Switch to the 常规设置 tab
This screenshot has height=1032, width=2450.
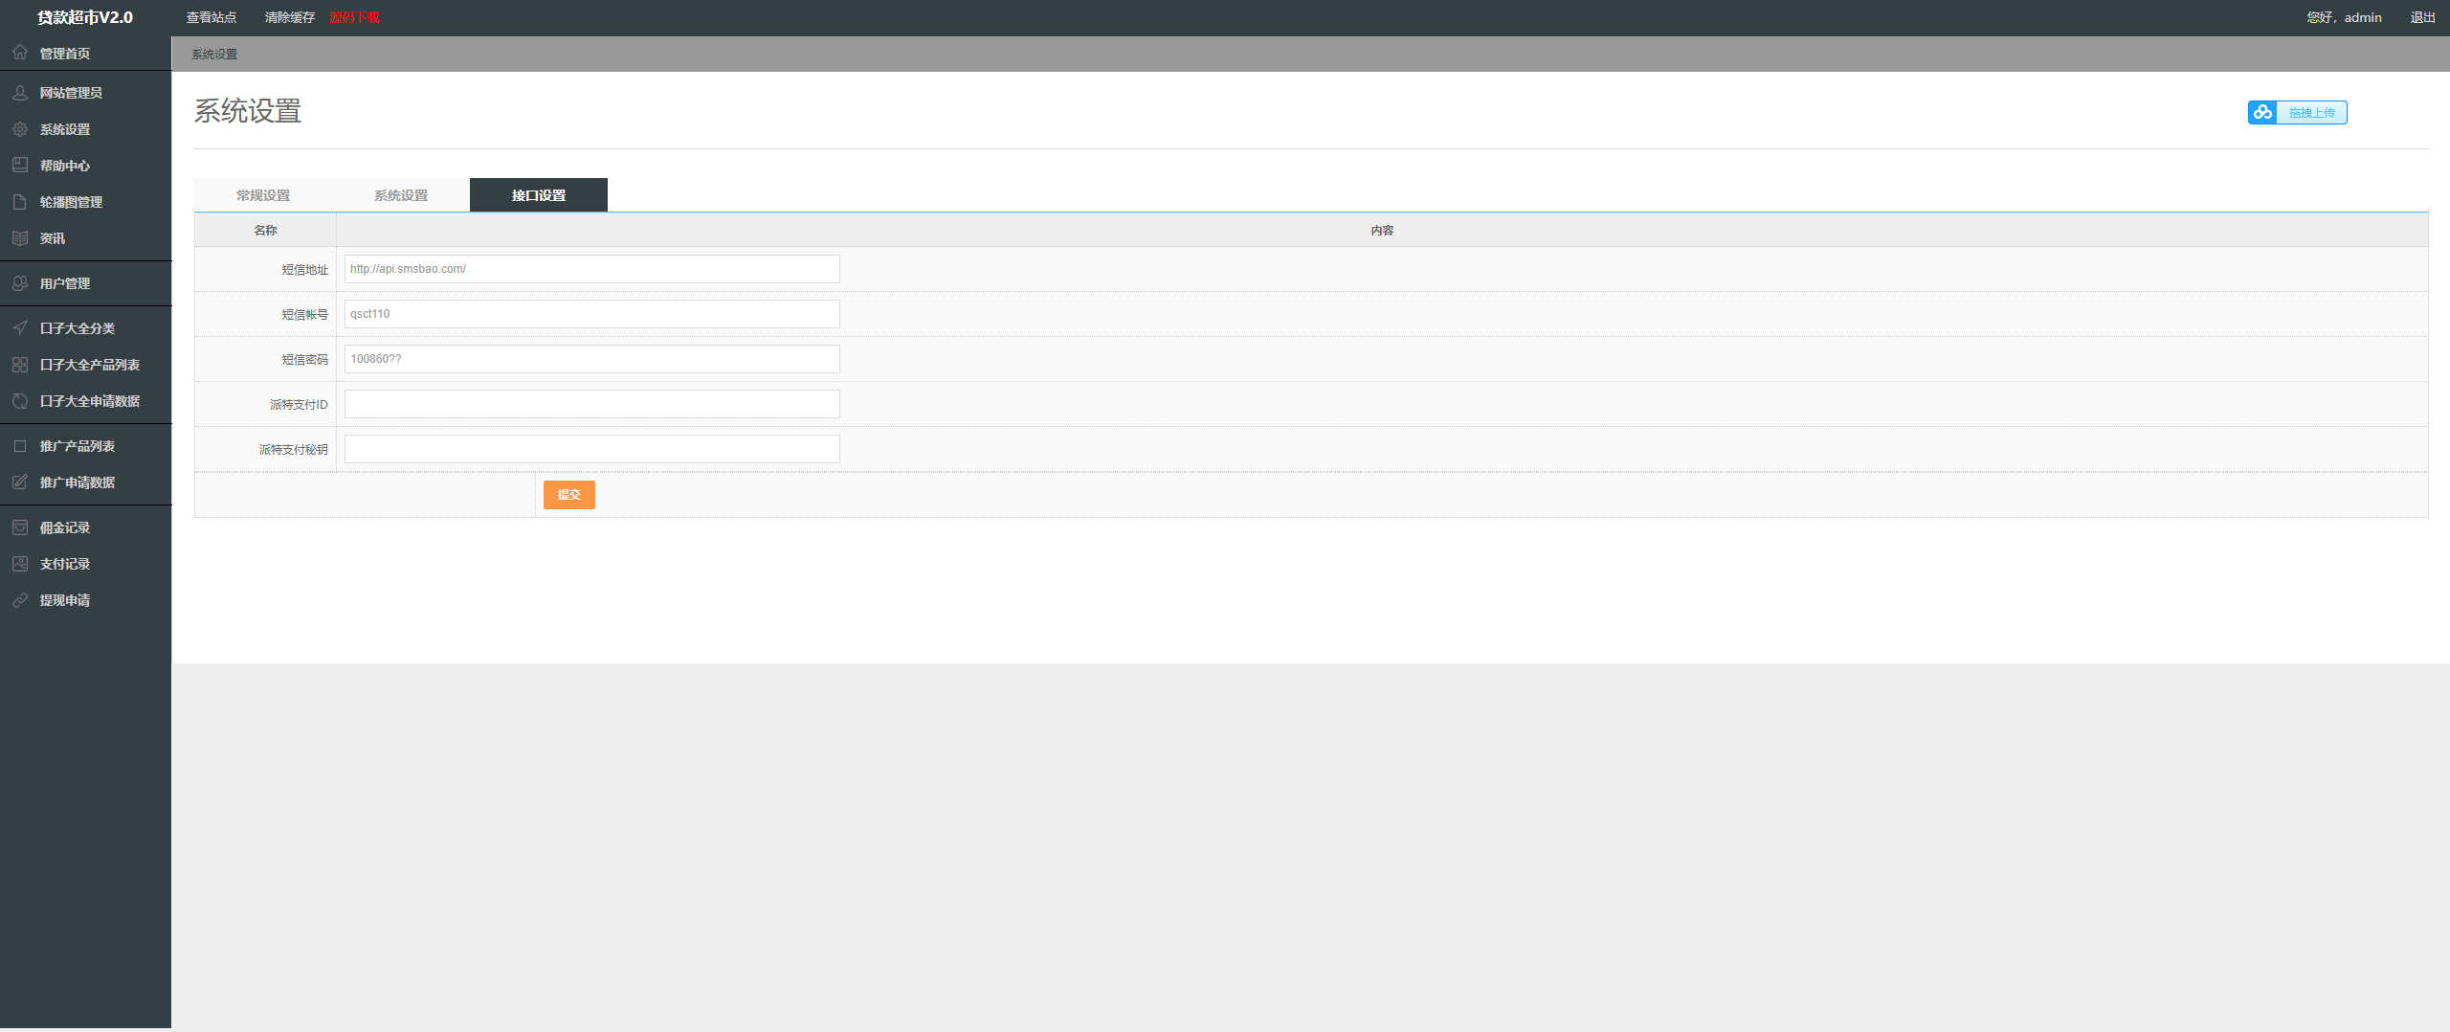tap(263, 195)
